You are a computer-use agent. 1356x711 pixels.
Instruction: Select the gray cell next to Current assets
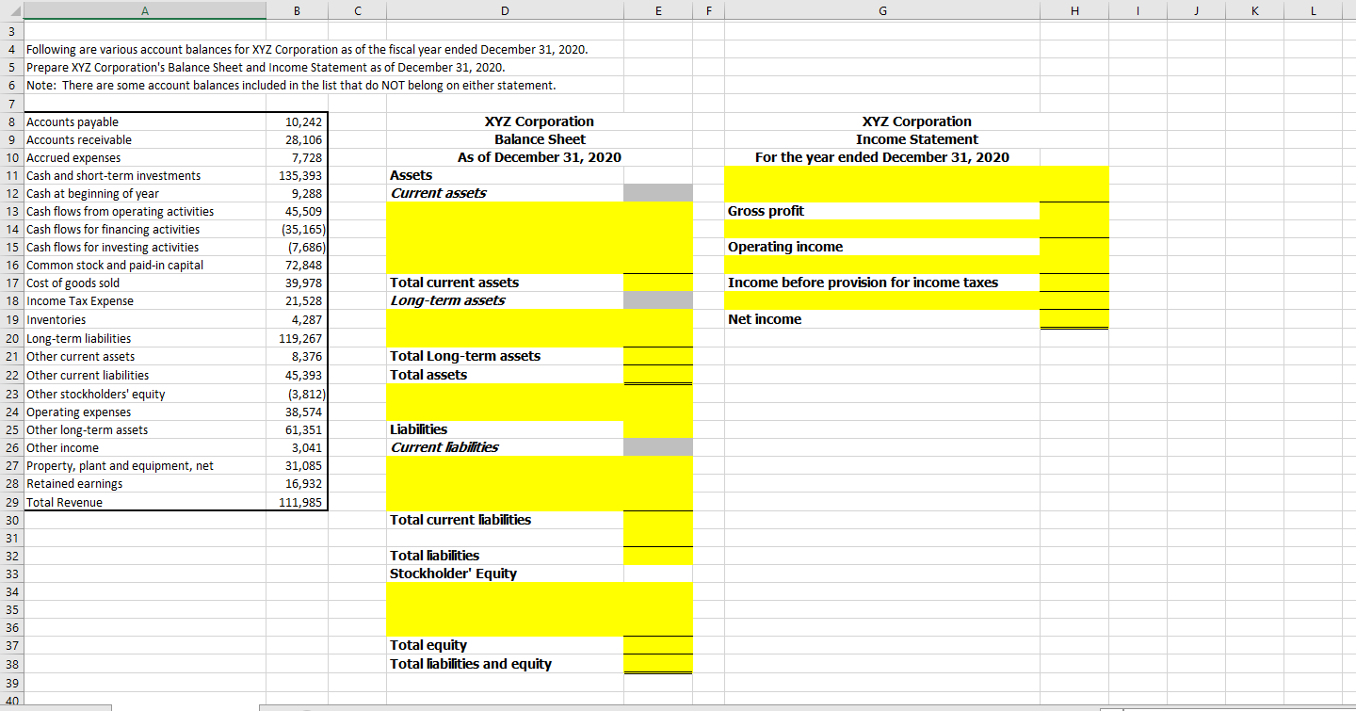click(x=657, y=193)
